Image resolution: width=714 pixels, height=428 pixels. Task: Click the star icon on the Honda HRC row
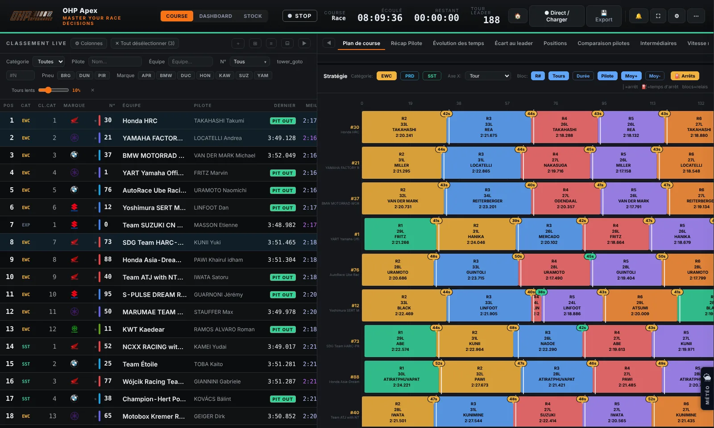95,121
